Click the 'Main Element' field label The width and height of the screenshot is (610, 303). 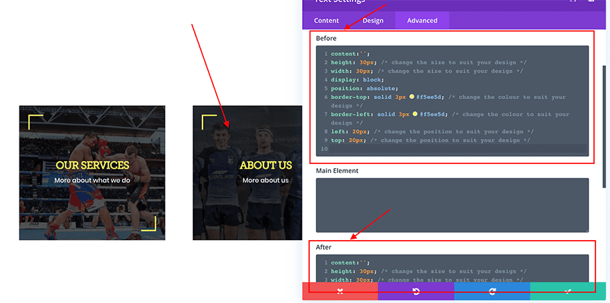[x=337, y=171]
